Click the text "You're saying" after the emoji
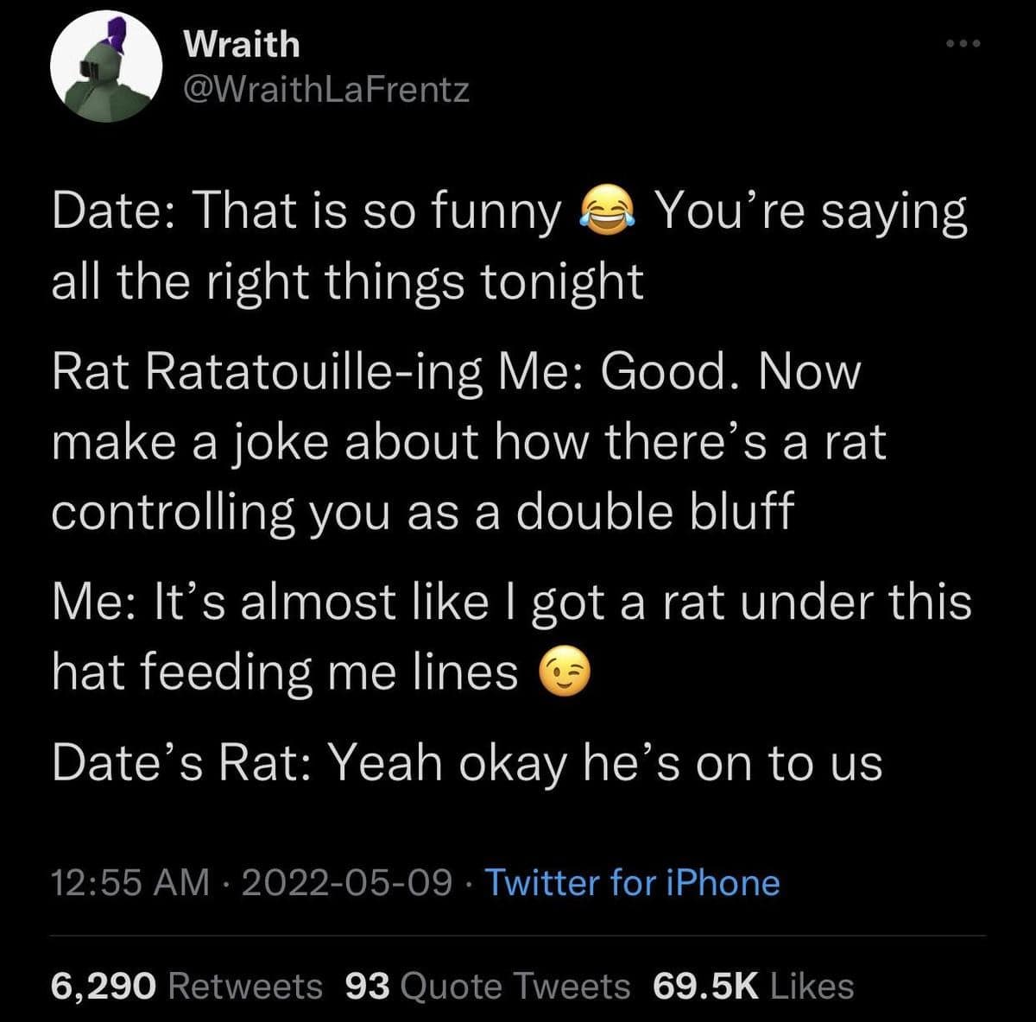 coord(810,213)
